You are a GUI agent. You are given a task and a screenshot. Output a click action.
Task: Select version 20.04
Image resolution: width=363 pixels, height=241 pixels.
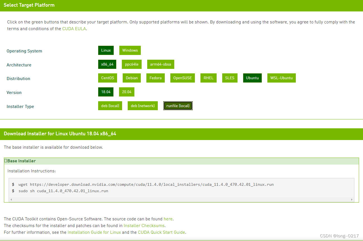(x=127, y=92)
